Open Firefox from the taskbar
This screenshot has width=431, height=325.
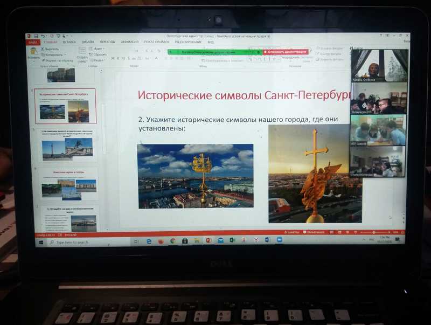(x=161, y=241)
